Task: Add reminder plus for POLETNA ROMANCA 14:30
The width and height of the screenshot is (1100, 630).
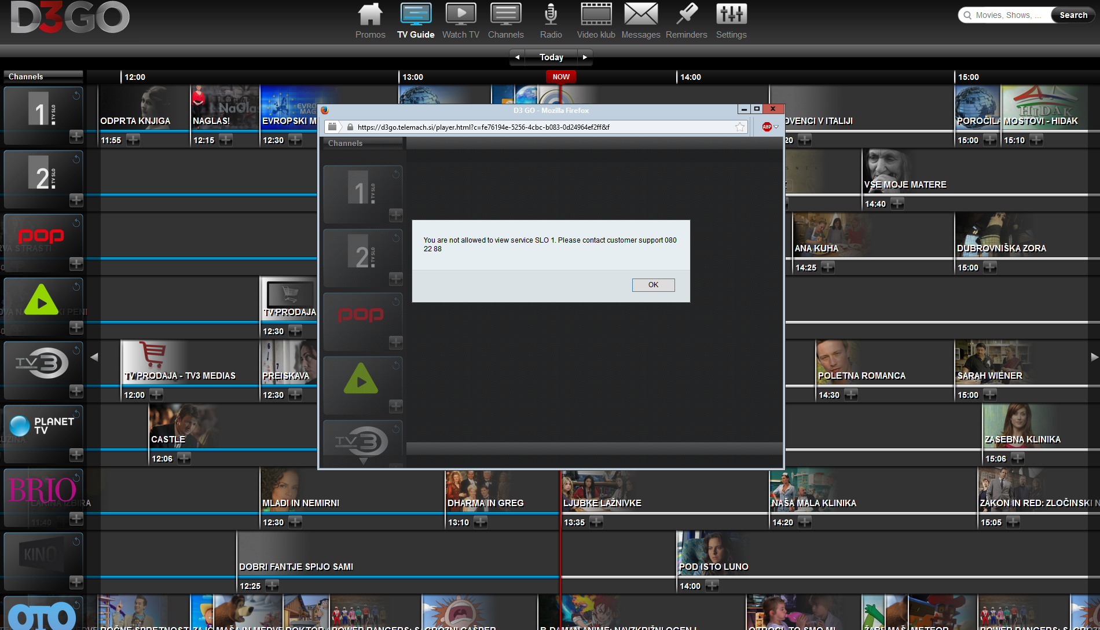Action: click(x=851, y=394)
